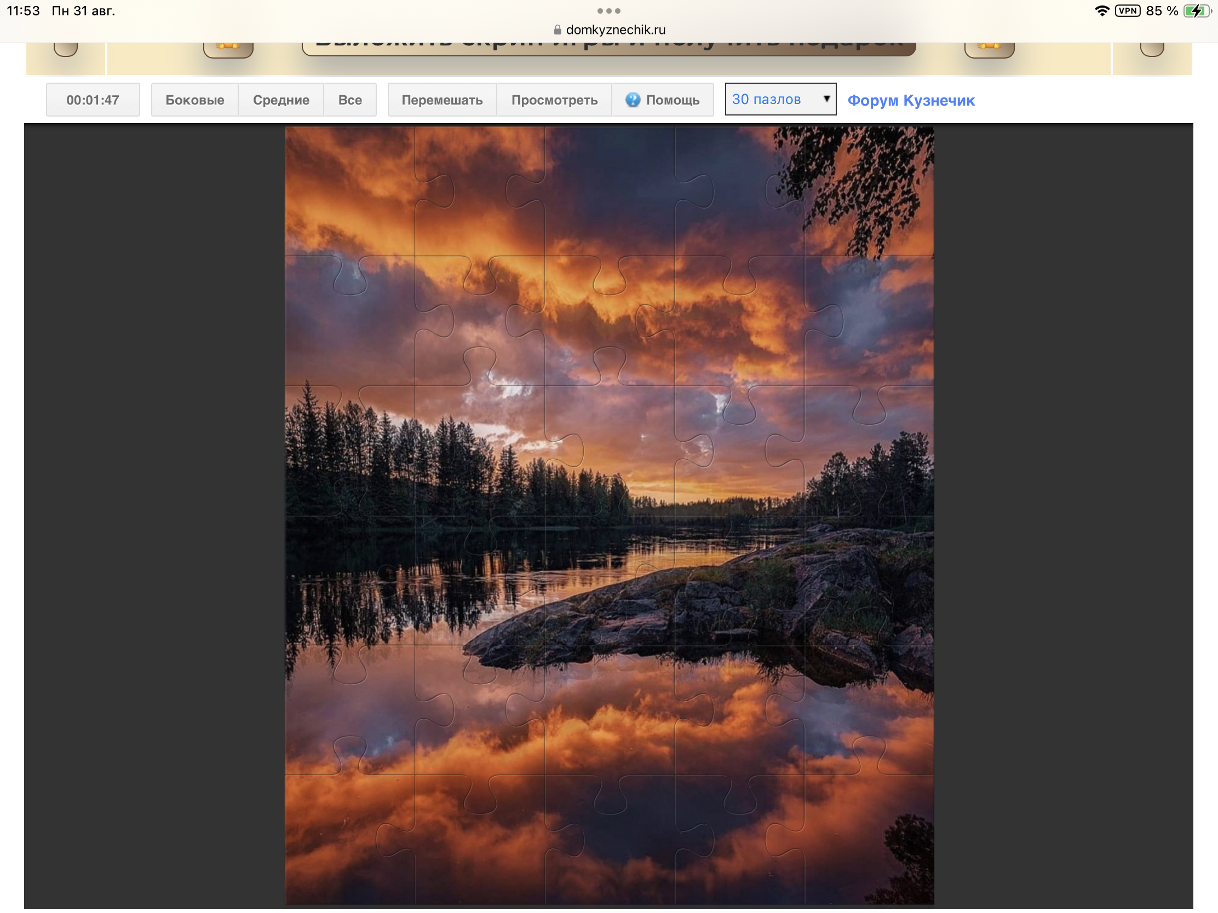Show only Боковые edge pieces
This screenshot has height=913, width=1218.
[x=195, y=100]
